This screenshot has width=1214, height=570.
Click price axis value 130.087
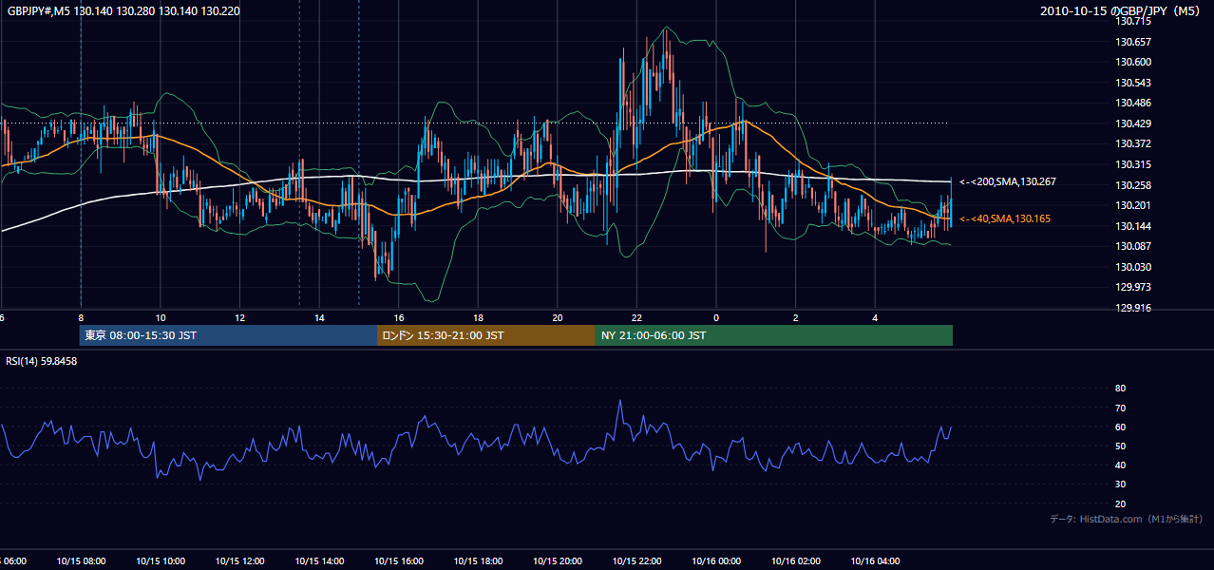point(1134,246)
